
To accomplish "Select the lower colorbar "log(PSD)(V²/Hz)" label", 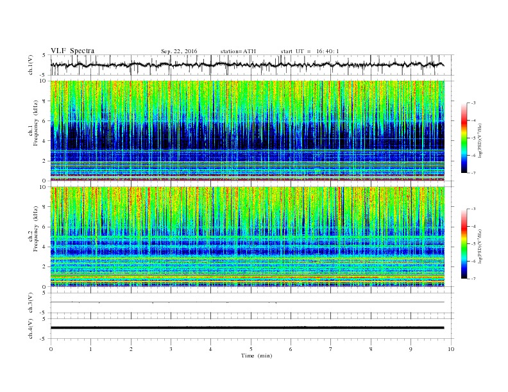I will point(480,246).
